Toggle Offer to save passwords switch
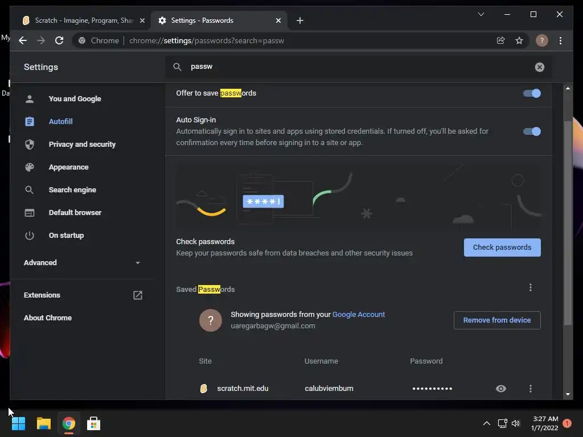 (532, 93)
